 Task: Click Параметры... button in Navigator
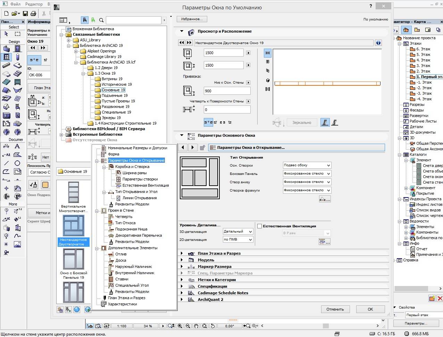click(416, 323)
